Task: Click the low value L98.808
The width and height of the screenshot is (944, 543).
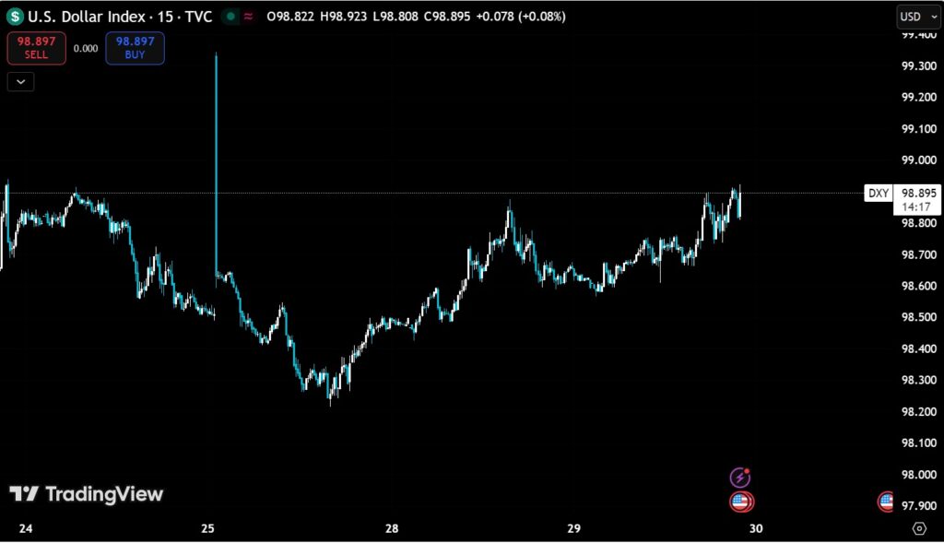Action: pyautogui.click(x=395, y=17)
